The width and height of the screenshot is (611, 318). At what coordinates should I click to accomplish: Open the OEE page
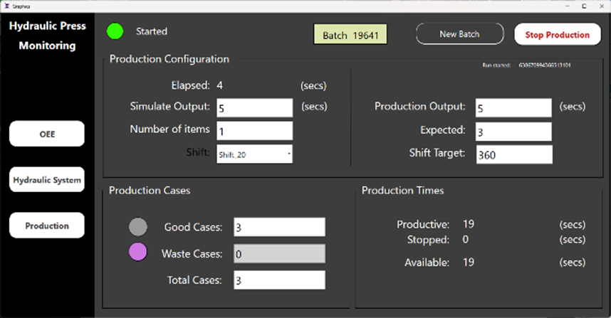46,134
